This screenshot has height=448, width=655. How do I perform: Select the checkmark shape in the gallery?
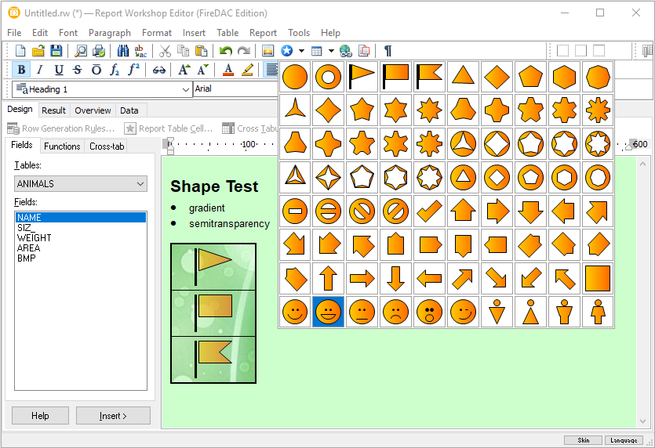coord(429,211)
